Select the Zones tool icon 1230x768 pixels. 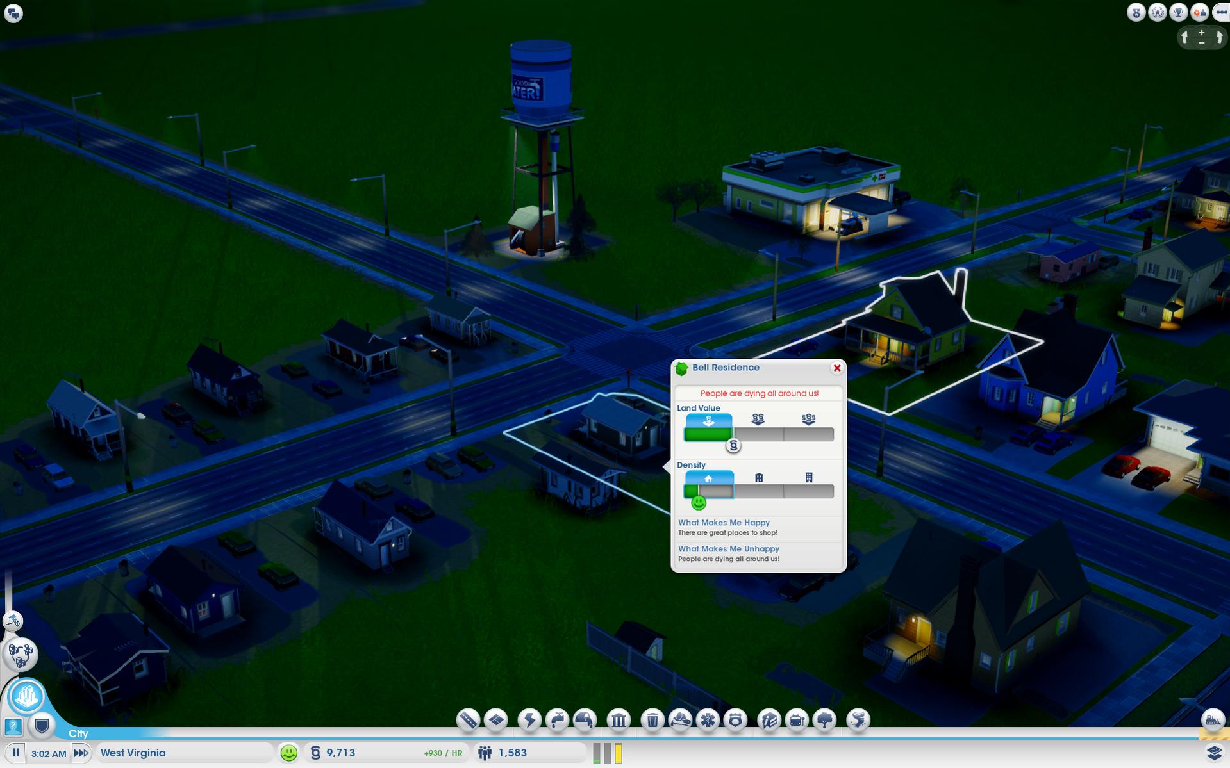coord(496,720)
